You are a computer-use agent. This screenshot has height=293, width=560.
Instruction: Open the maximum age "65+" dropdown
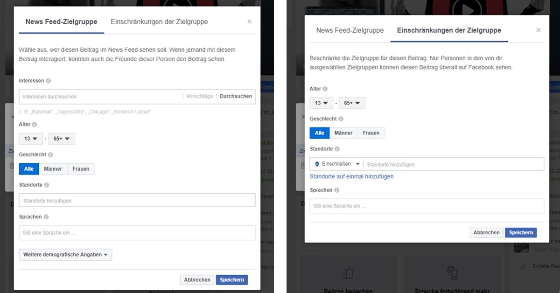click(x=61, y=138)
